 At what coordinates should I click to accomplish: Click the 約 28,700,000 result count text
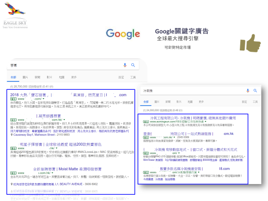[x=32, y=87]
